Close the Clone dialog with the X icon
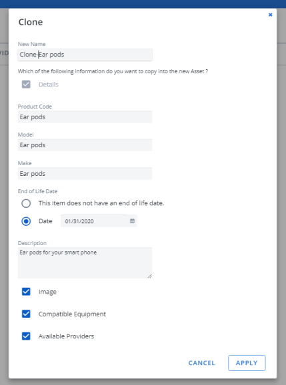286x385 pixels. (270, 15)
